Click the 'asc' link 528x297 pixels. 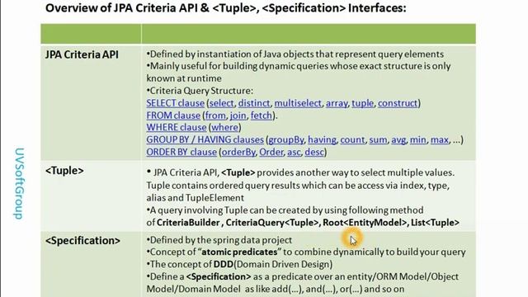click(294, 152)
